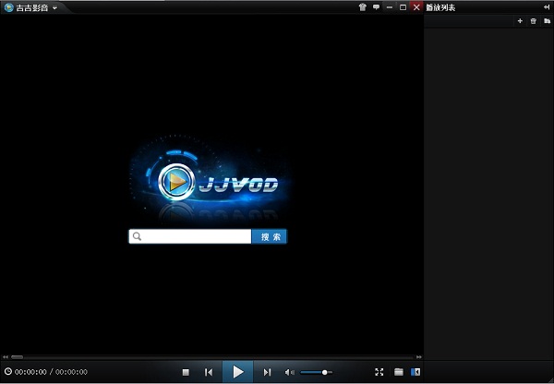Enter fullscreen mode

click(379, 372)
